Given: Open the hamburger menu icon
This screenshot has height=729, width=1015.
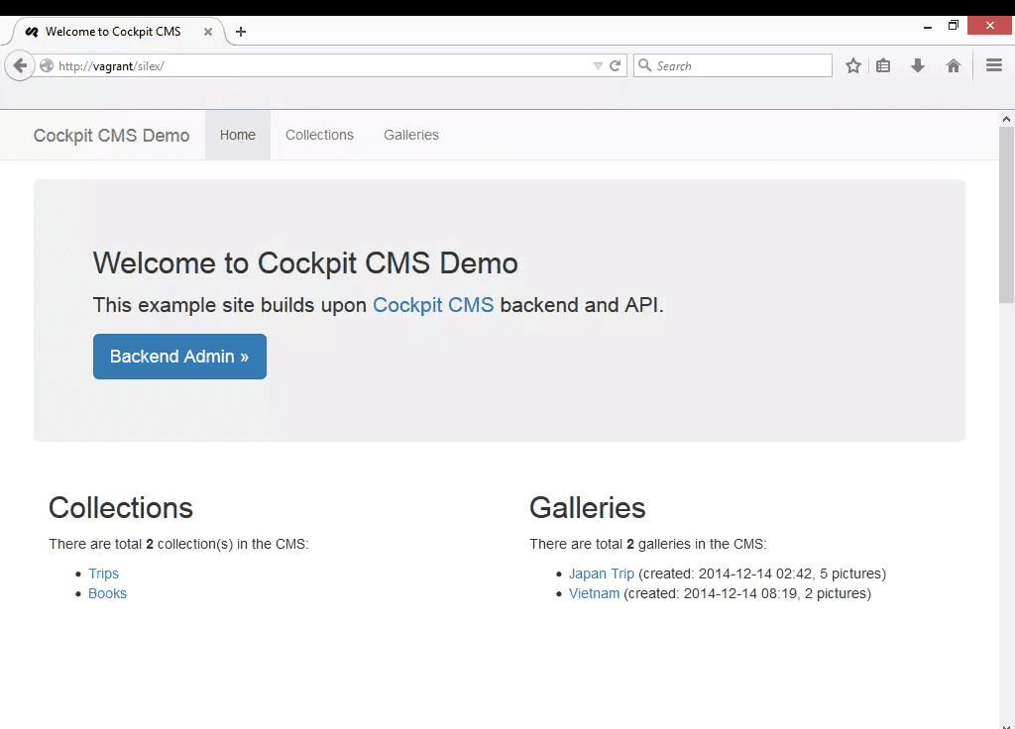Looking at the screenshot, I should click(993, 66).
